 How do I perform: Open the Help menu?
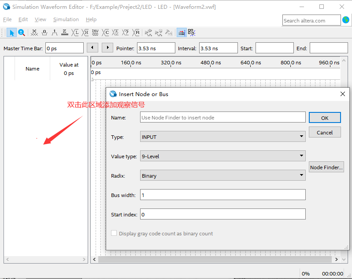[x=91, y=19]
